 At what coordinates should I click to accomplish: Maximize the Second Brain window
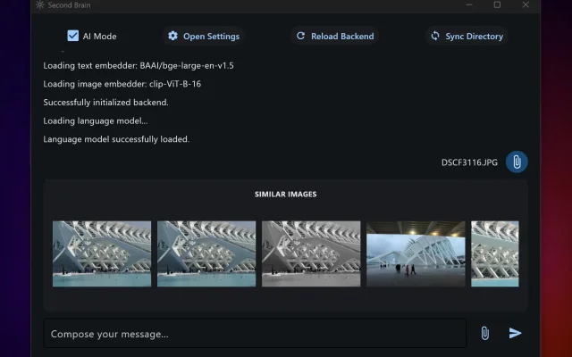tap(497, 4)
